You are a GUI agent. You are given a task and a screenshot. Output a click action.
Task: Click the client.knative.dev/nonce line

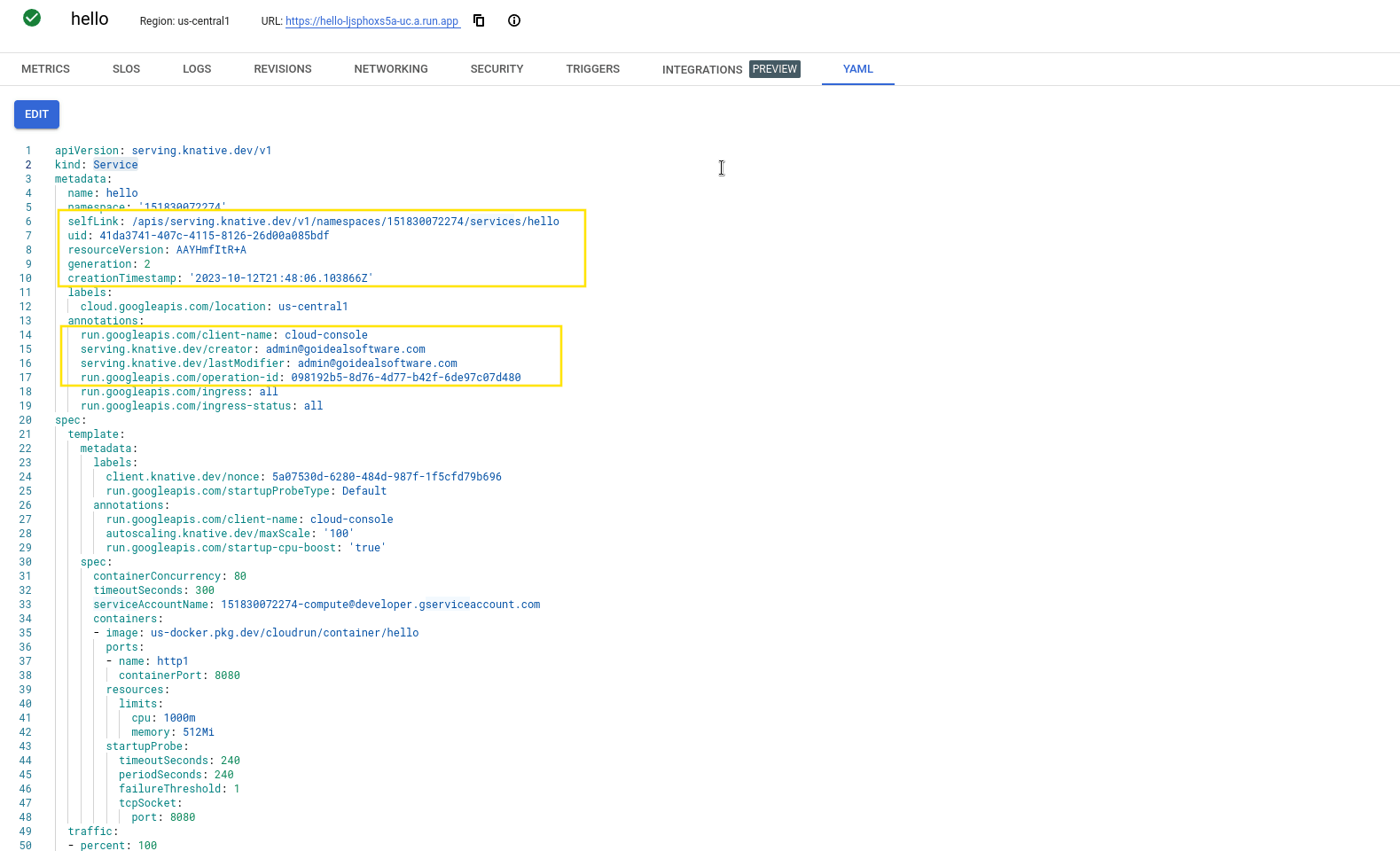pyautogui.click(x=304, y=477)
